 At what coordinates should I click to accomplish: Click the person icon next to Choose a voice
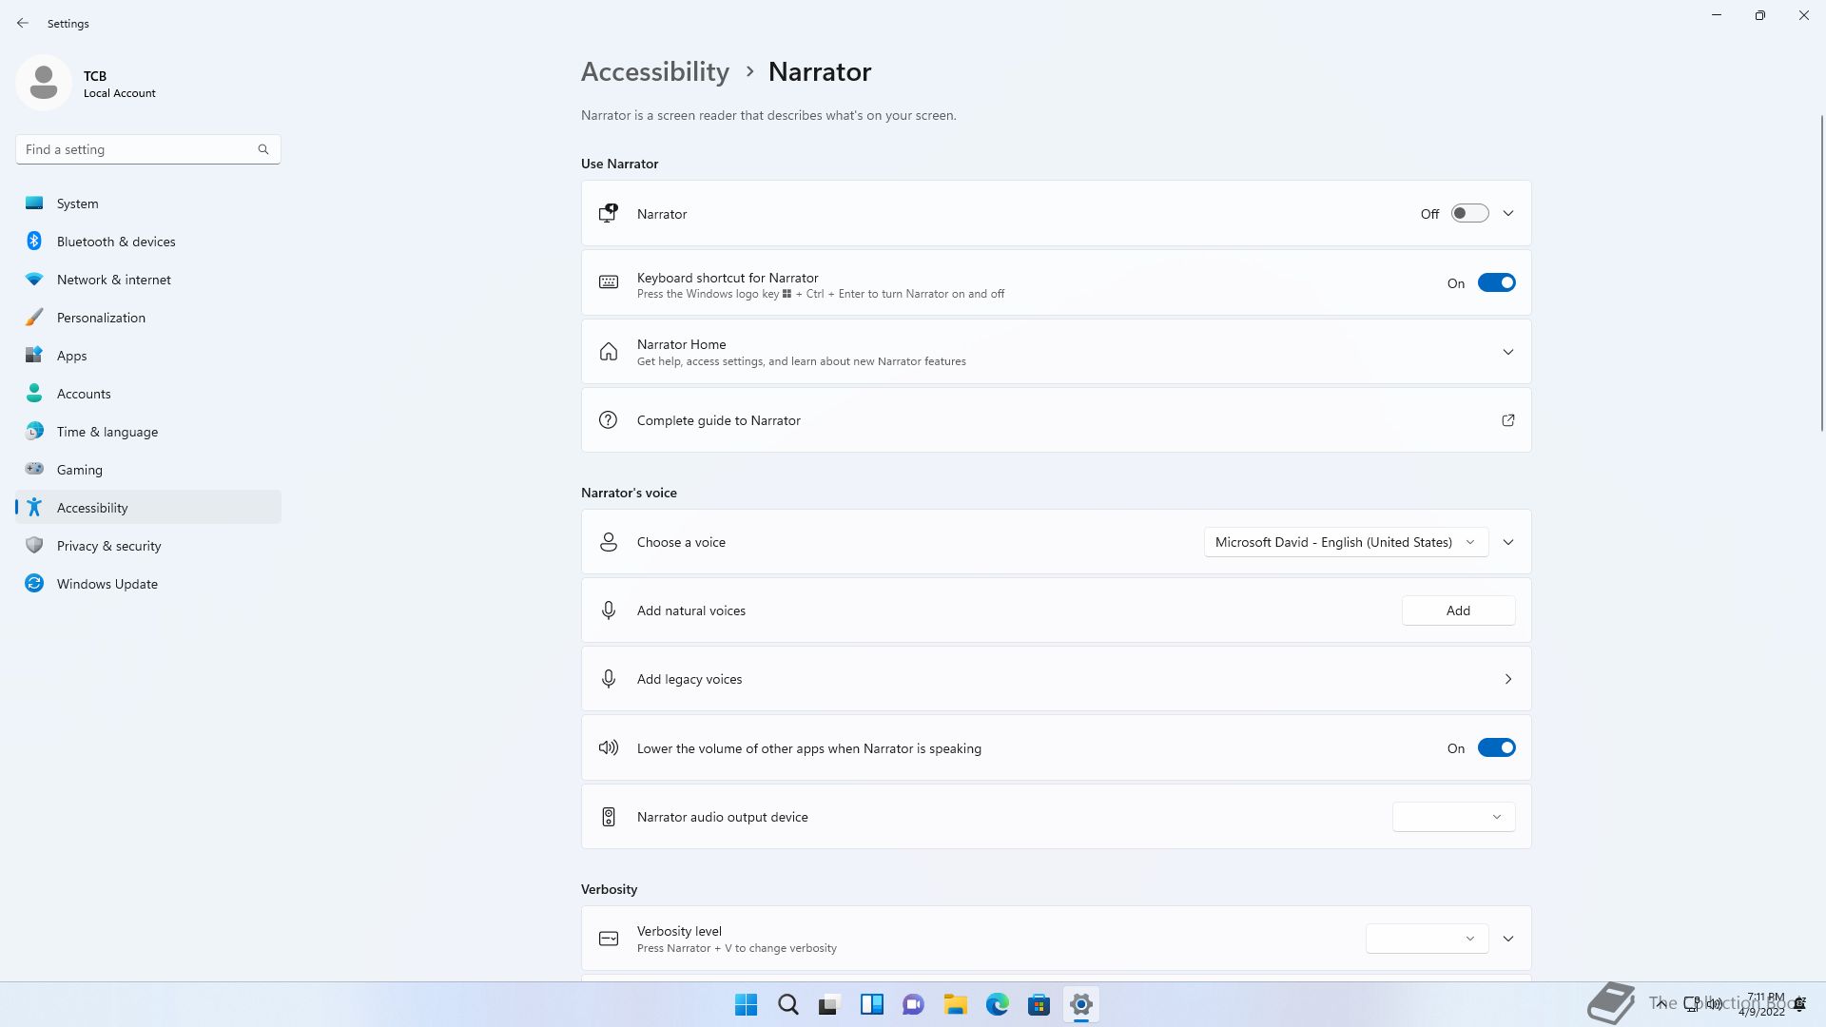coord(609,542)
